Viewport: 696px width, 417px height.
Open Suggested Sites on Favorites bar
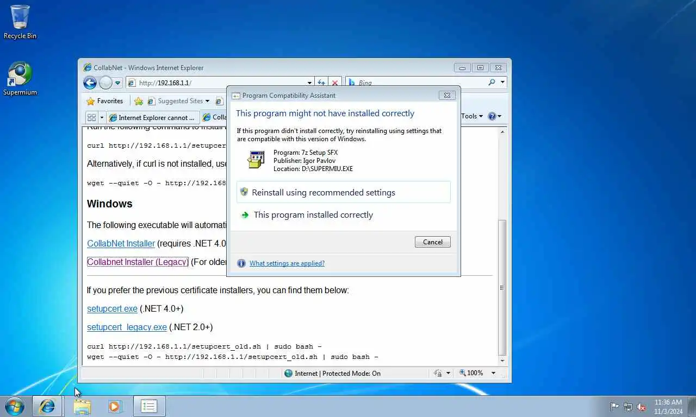(x=178, y=101)
